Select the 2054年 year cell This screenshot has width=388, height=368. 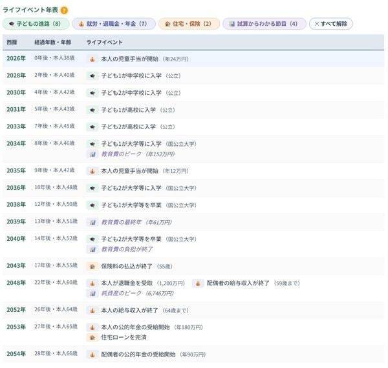[16, 354]
